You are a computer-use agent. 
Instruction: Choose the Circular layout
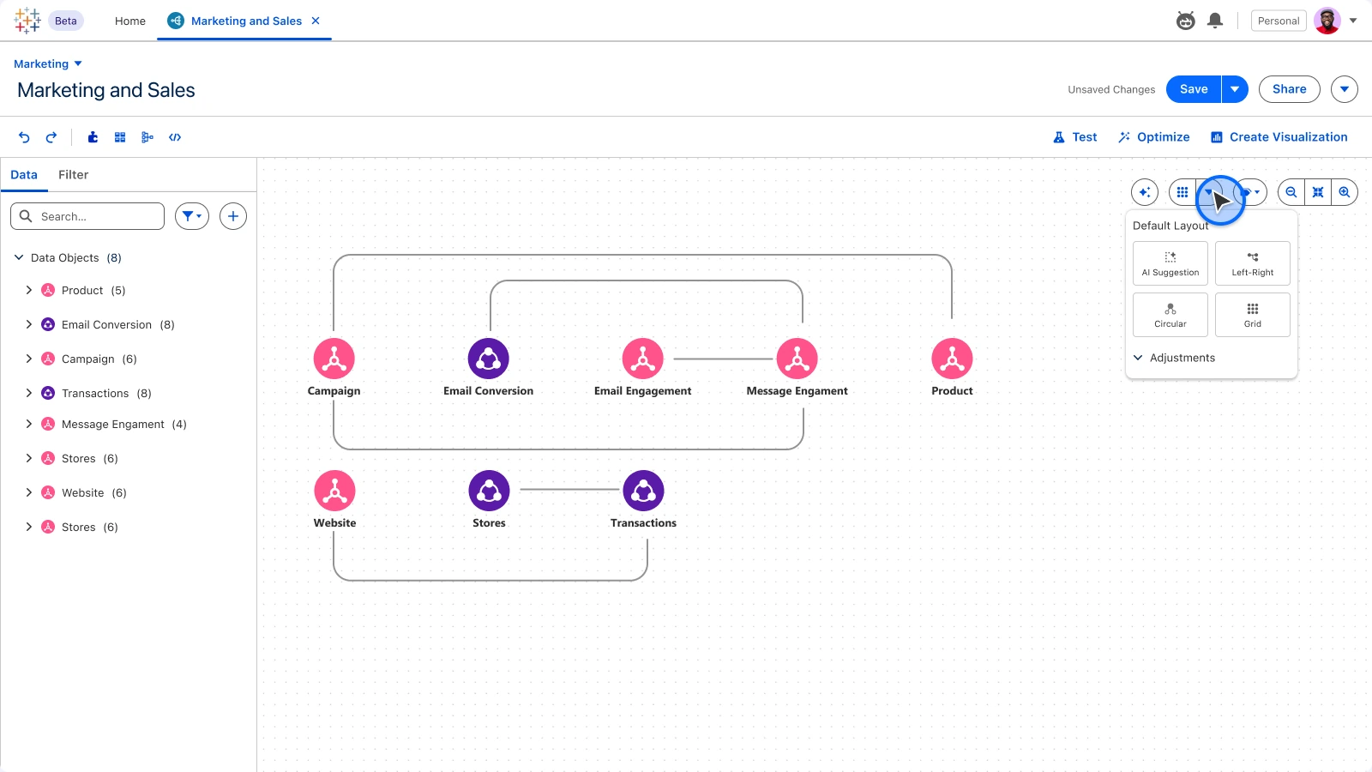(x=1170, y=315)
